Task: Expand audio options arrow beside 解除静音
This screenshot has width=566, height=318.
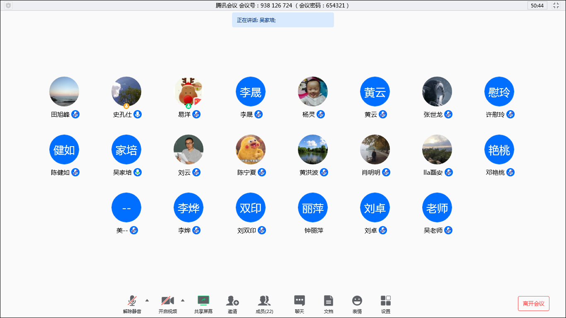Action: click(147, 300)
